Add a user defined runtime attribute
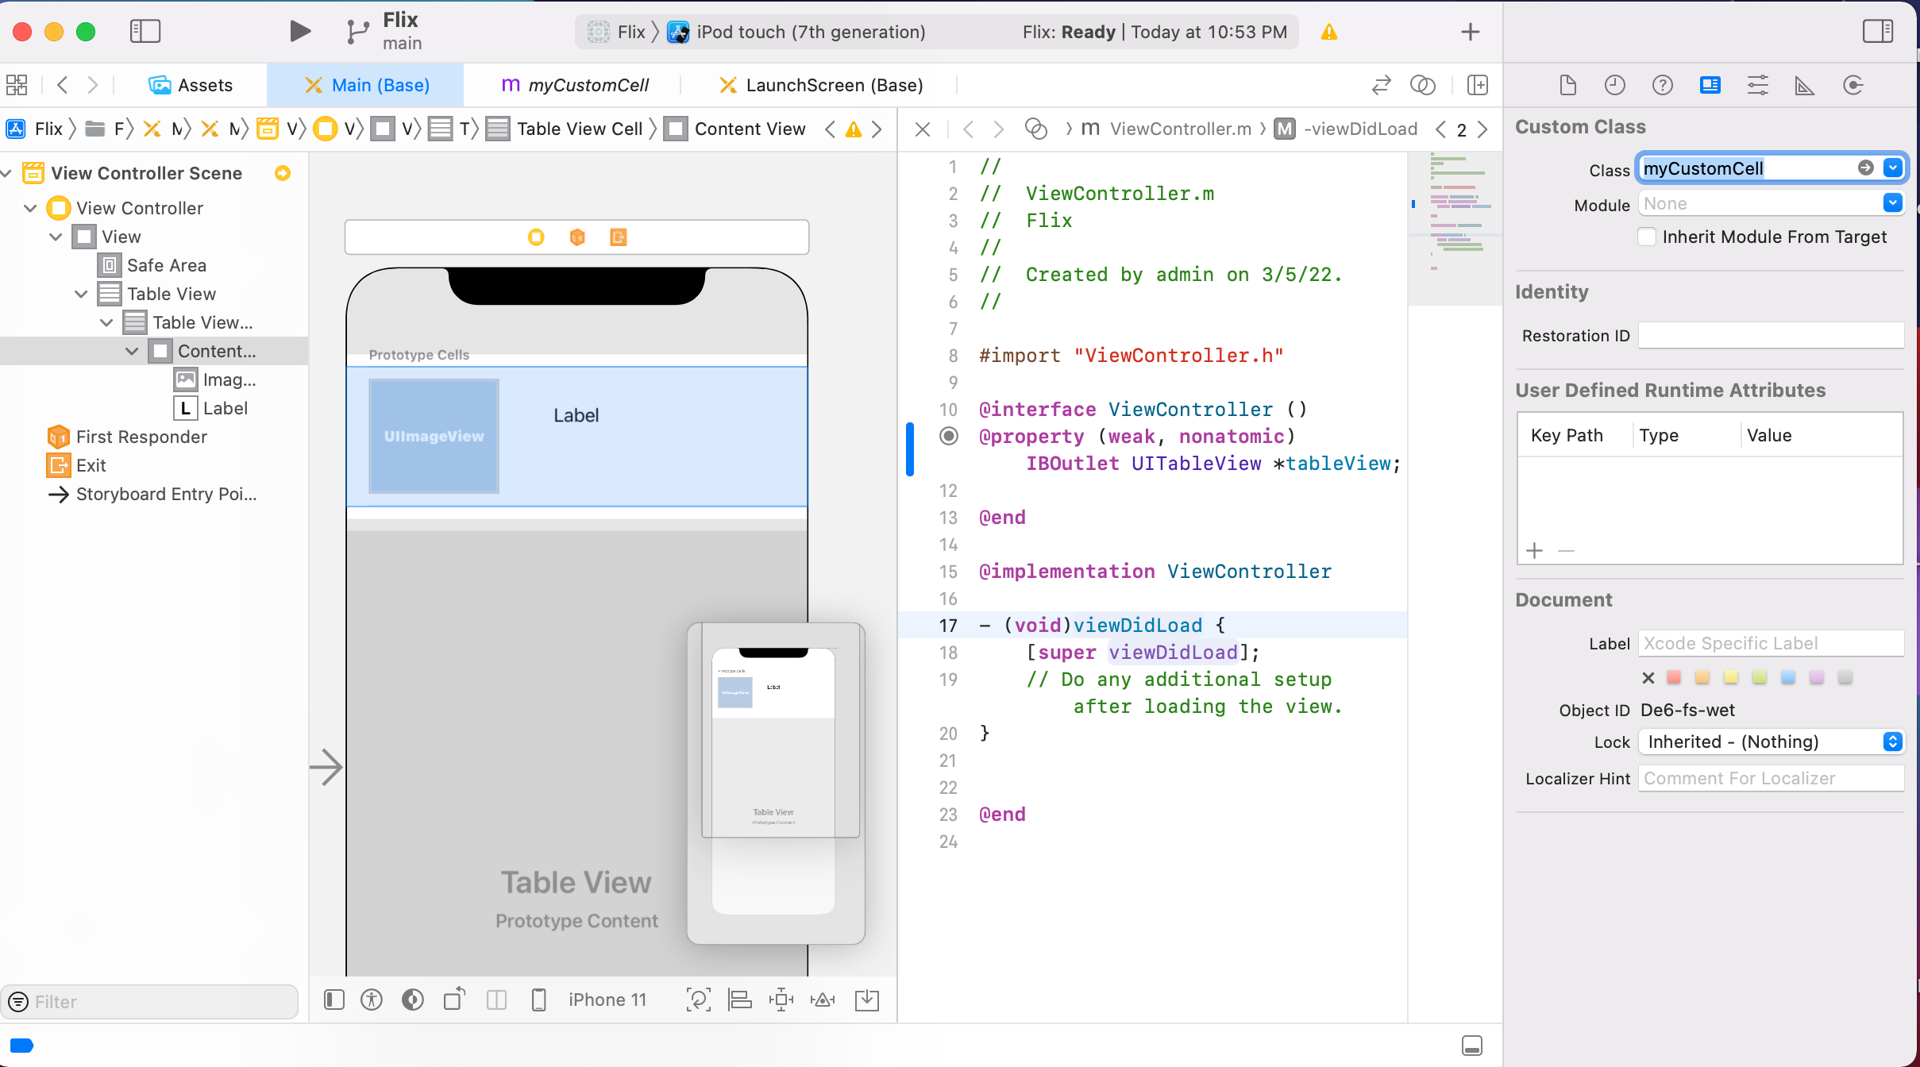1920x1067 pixels. [1534, 551]
